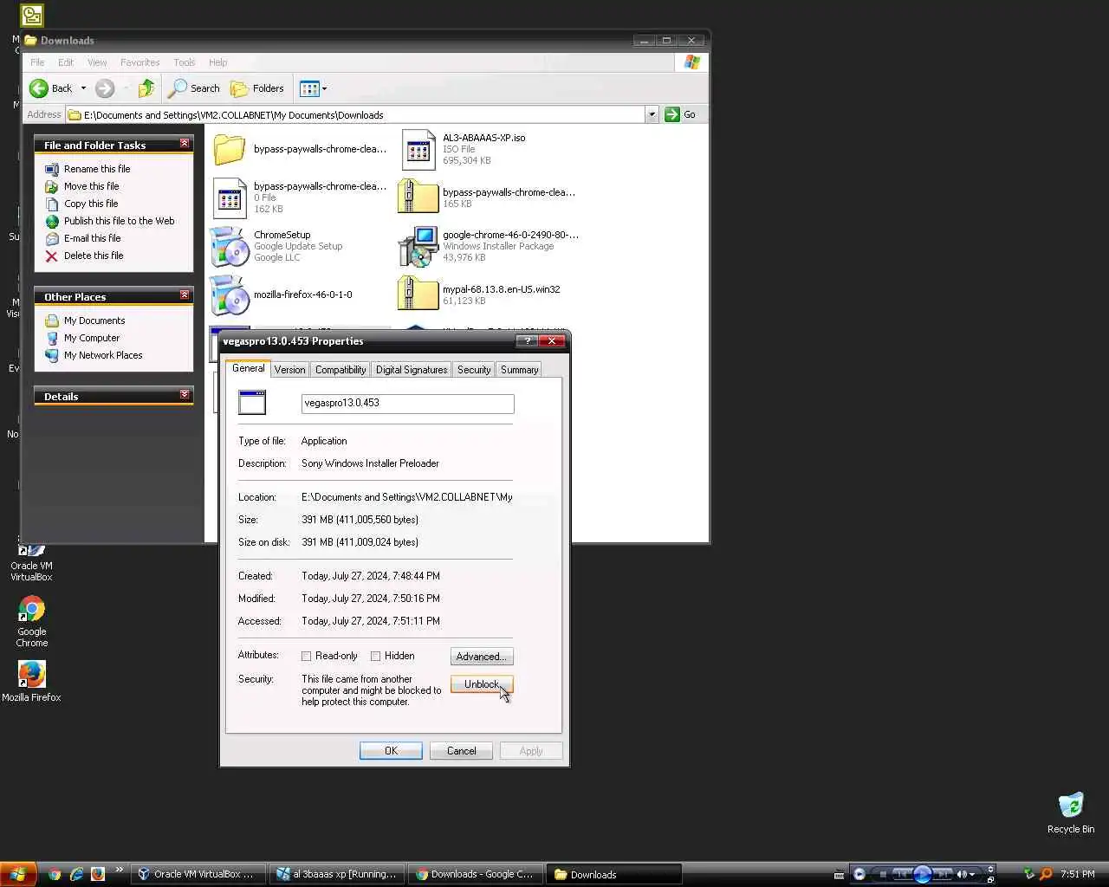Image resolution: width=1109 pixels, height=887 pixels.
Task: Click Publish this file to the Web
Action: point(120,221)
